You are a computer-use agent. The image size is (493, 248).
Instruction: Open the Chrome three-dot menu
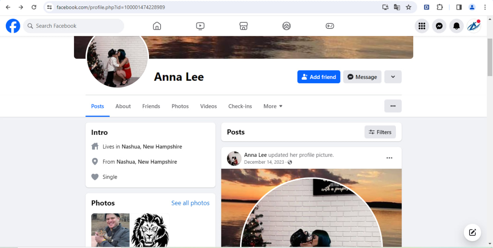coord(485,7)
